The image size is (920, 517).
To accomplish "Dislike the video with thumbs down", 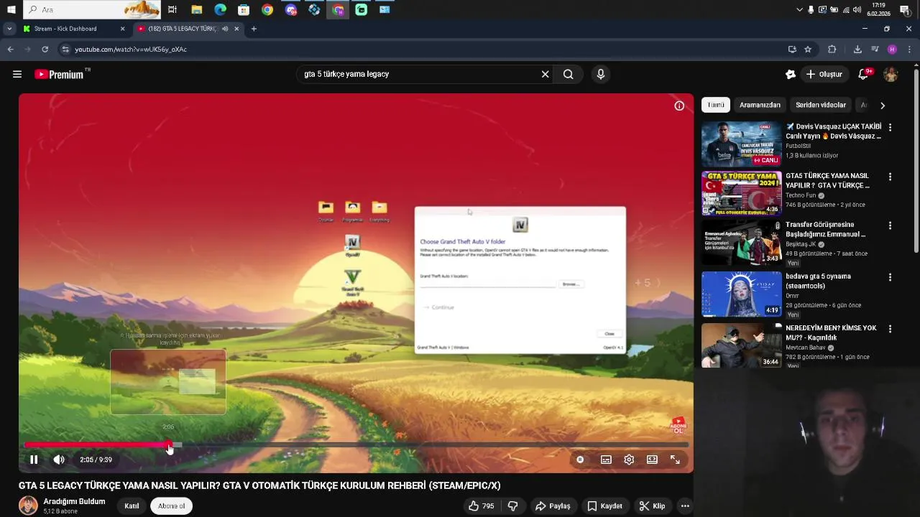I will click(x=512, y=506).
